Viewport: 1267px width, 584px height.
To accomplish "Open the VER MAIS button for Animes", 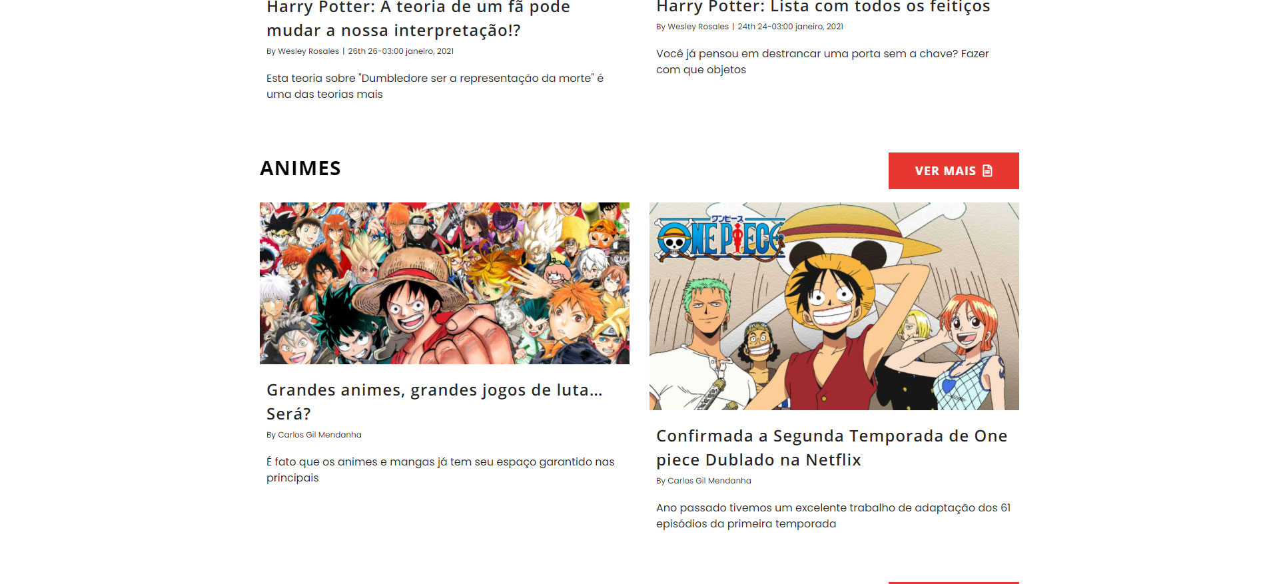I will click(953, 170).
